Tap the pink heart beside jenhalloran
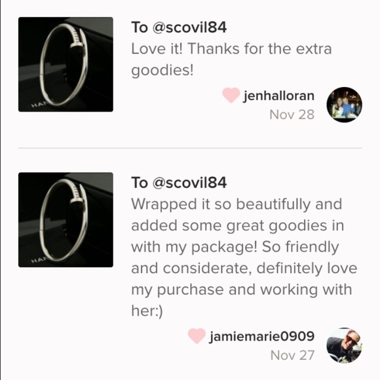Image resolution: width=380 pixels, height=380 pixels. point(231,95)
